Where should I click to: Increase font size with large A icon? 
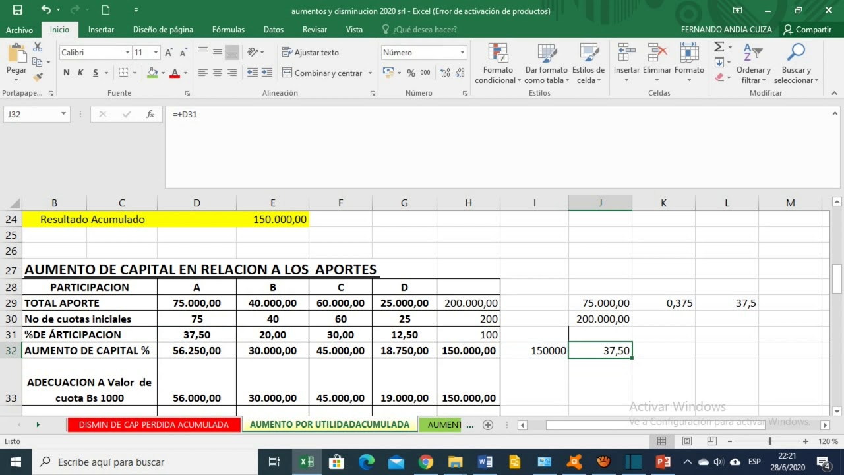click(x=169, y=53)
